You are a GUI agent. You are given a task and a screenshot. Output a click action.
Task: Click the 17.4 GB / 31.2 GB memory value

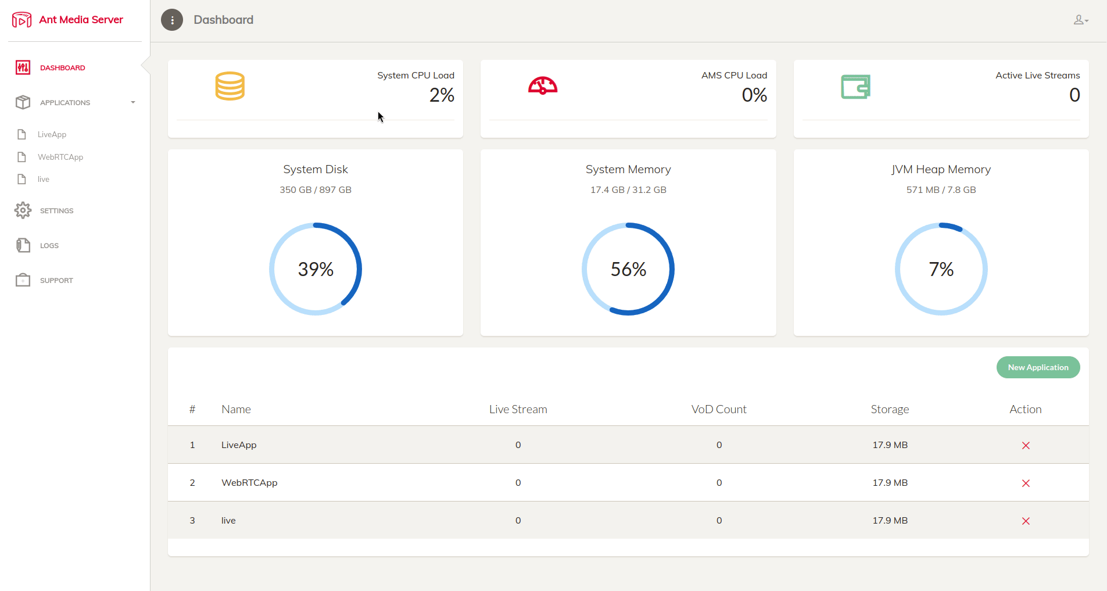(x=628, y=189)
